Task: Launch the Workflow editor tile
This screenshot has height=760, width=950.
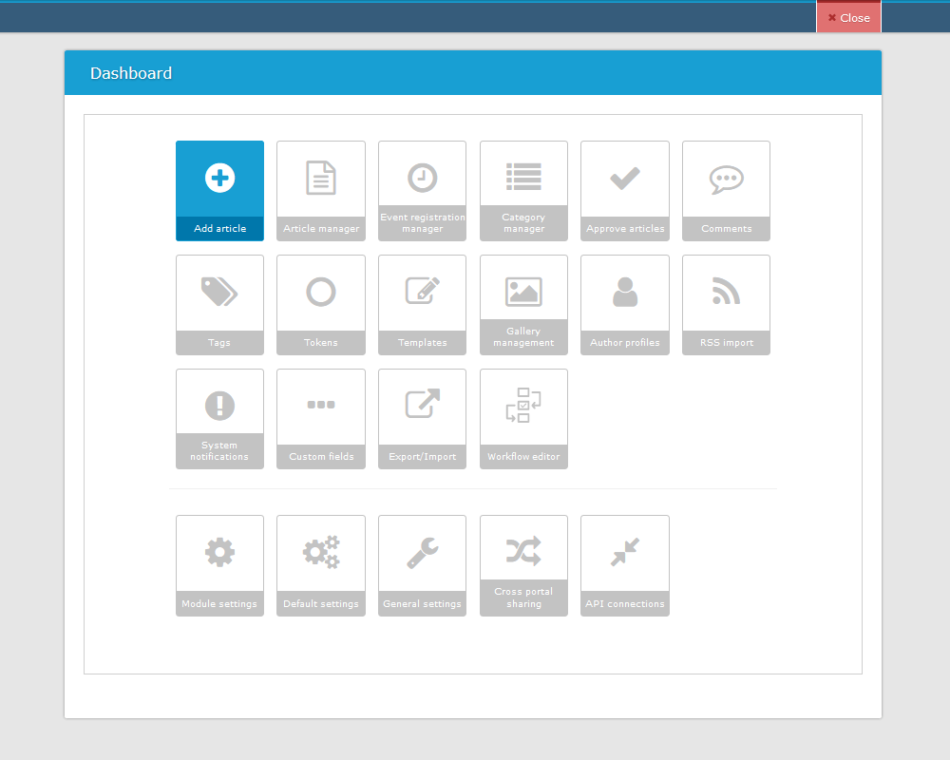Action: (x=523, y=418)
